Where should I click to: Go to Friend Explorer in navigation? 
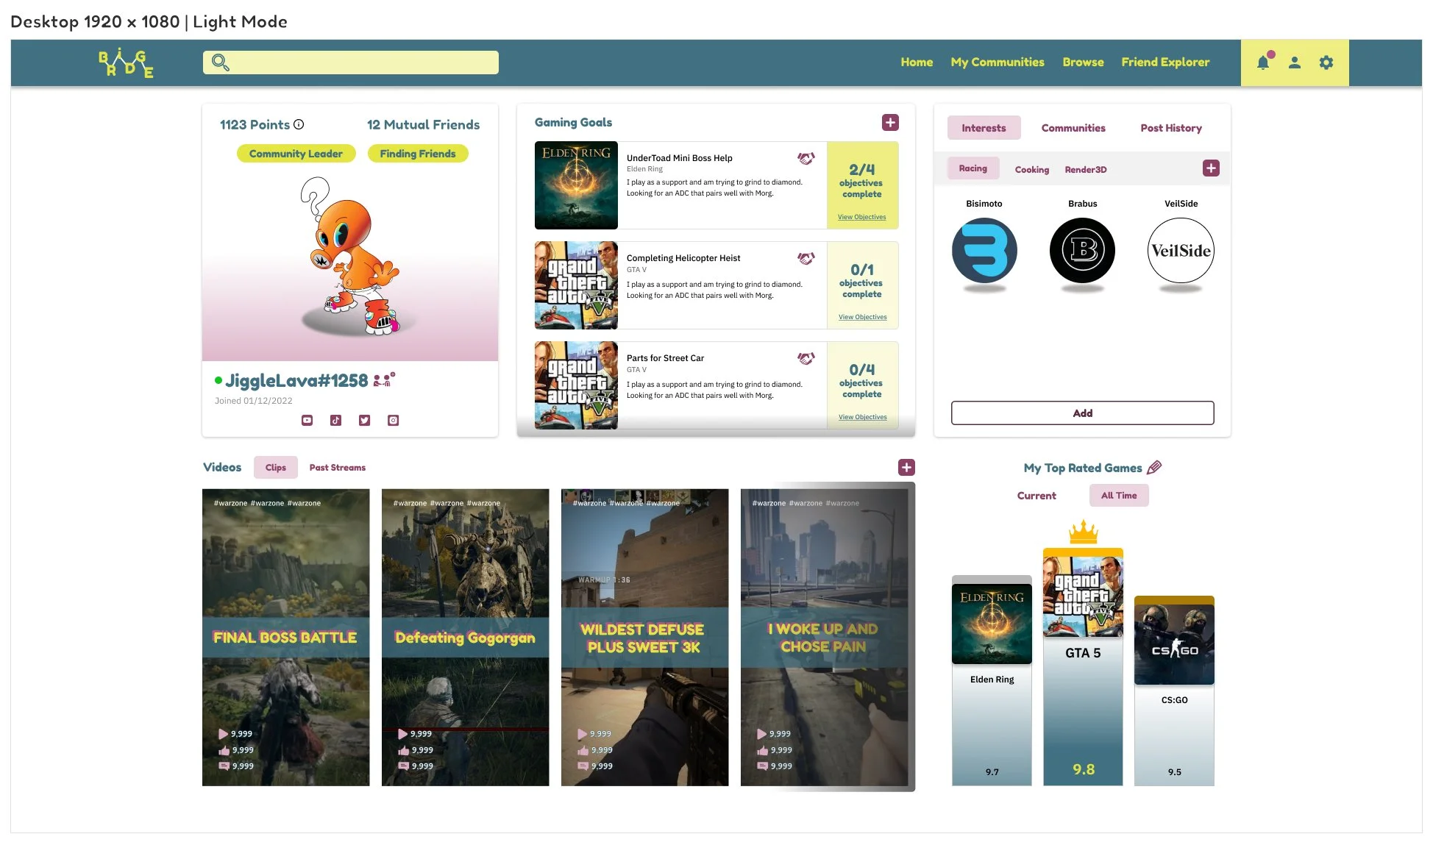click(1165, 63)
